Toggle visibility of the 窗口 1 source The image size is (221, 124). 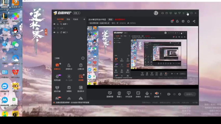click(54, 32)
